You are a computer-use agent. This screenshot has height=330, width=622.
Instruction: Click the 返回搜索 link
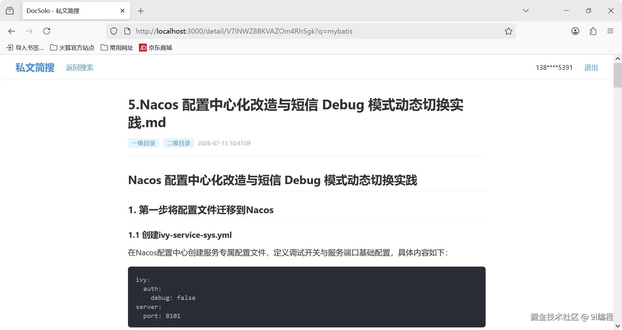pos(80,67)
